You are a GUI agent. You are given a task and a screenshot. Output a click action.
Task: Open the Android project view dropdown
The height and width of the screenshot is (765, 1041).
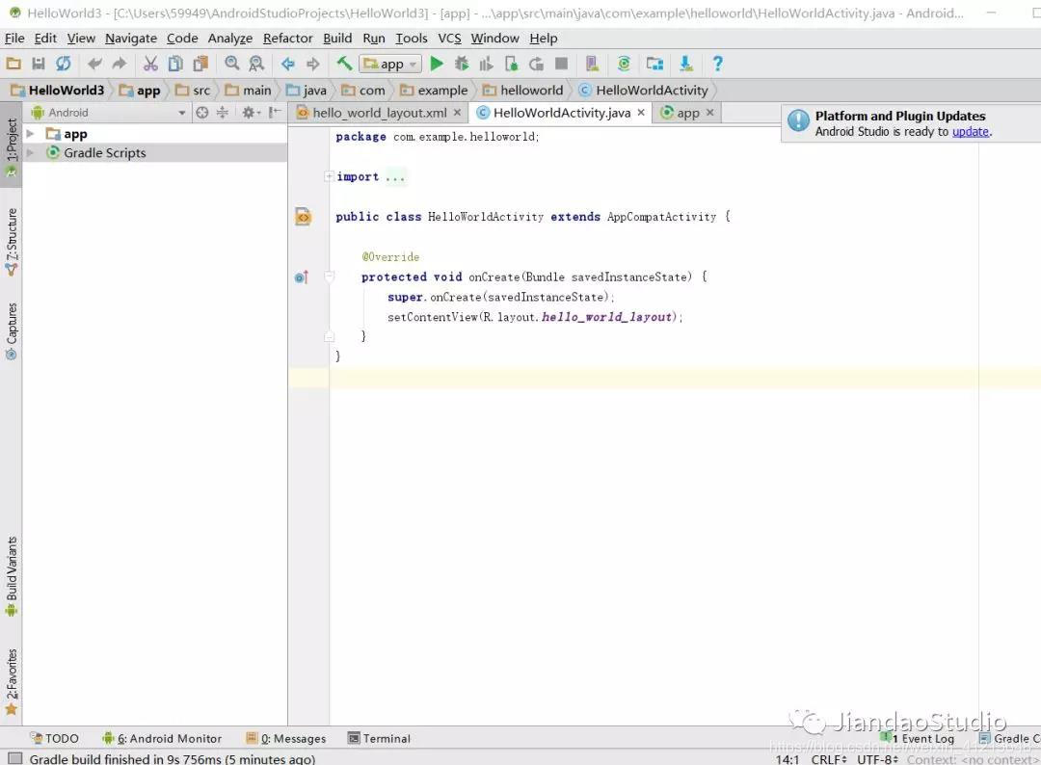(108, 113)
